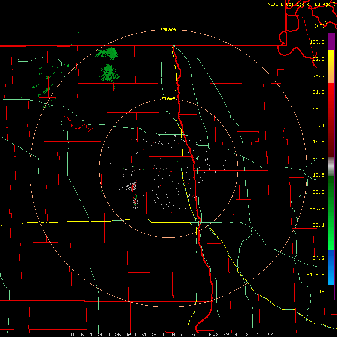
Task: Click the blue segment of the color bar
Action: [x=331, y=267]
